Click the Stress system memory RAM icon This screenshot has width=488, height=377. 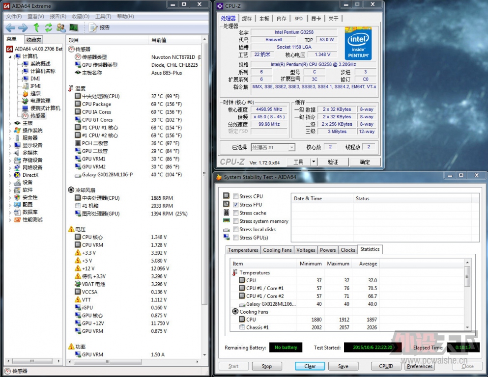click(226, 221)
